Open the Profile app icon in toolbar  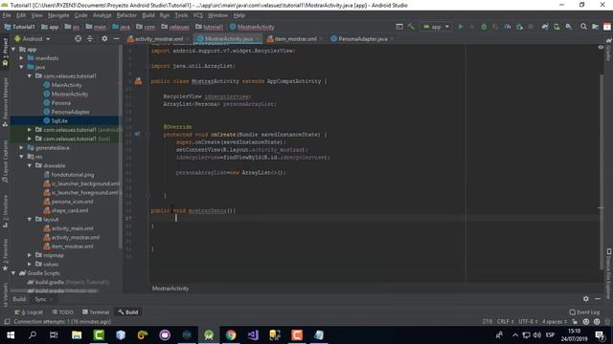click(x=508, y=27)
